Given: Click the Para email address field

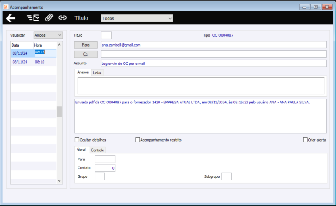Looking at the screenshot, I should pos(214,45).
